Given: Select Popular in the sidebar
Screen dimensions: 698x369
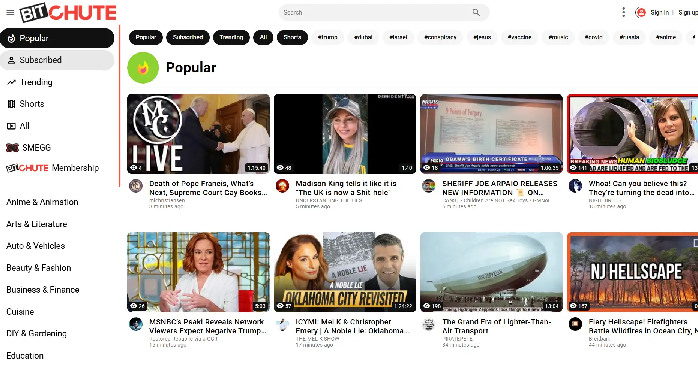Looking at the screenshot, I should 57,38.
